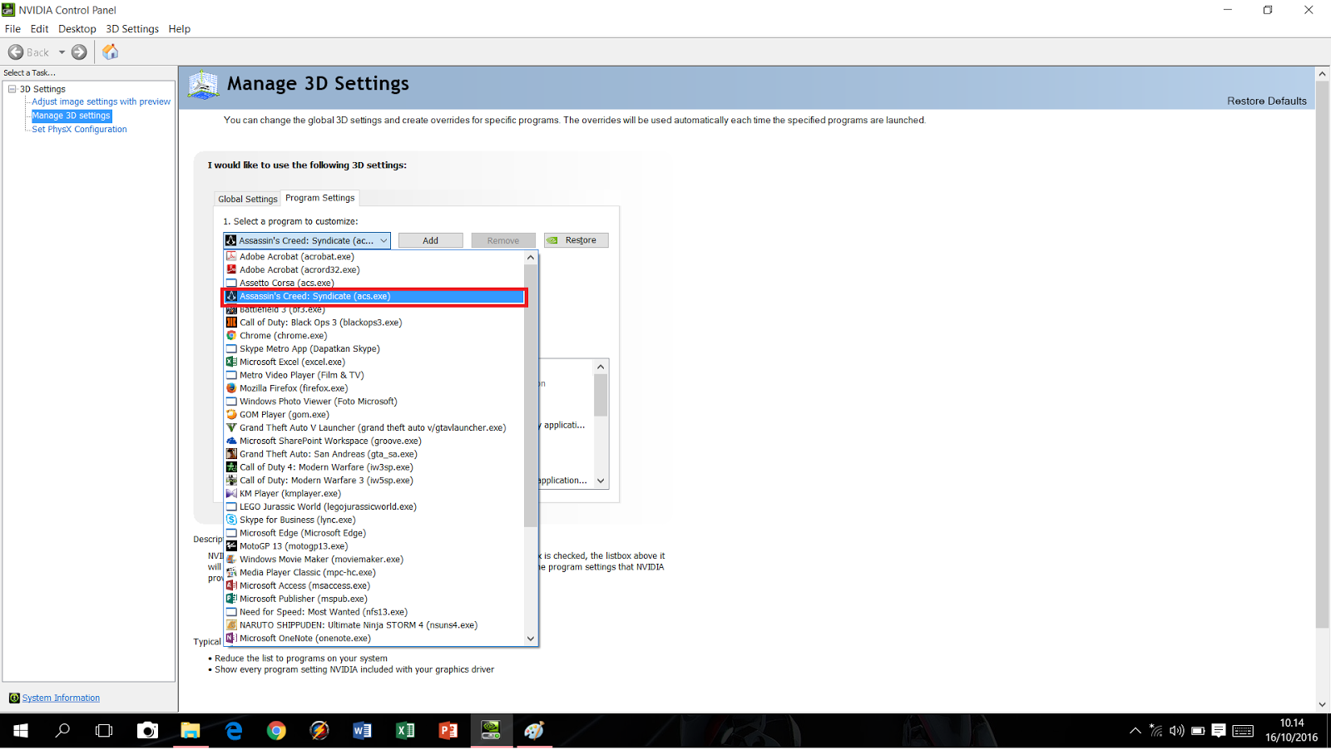Open the File menu
Screen dimensions: 1331x750
coord(12,29)
